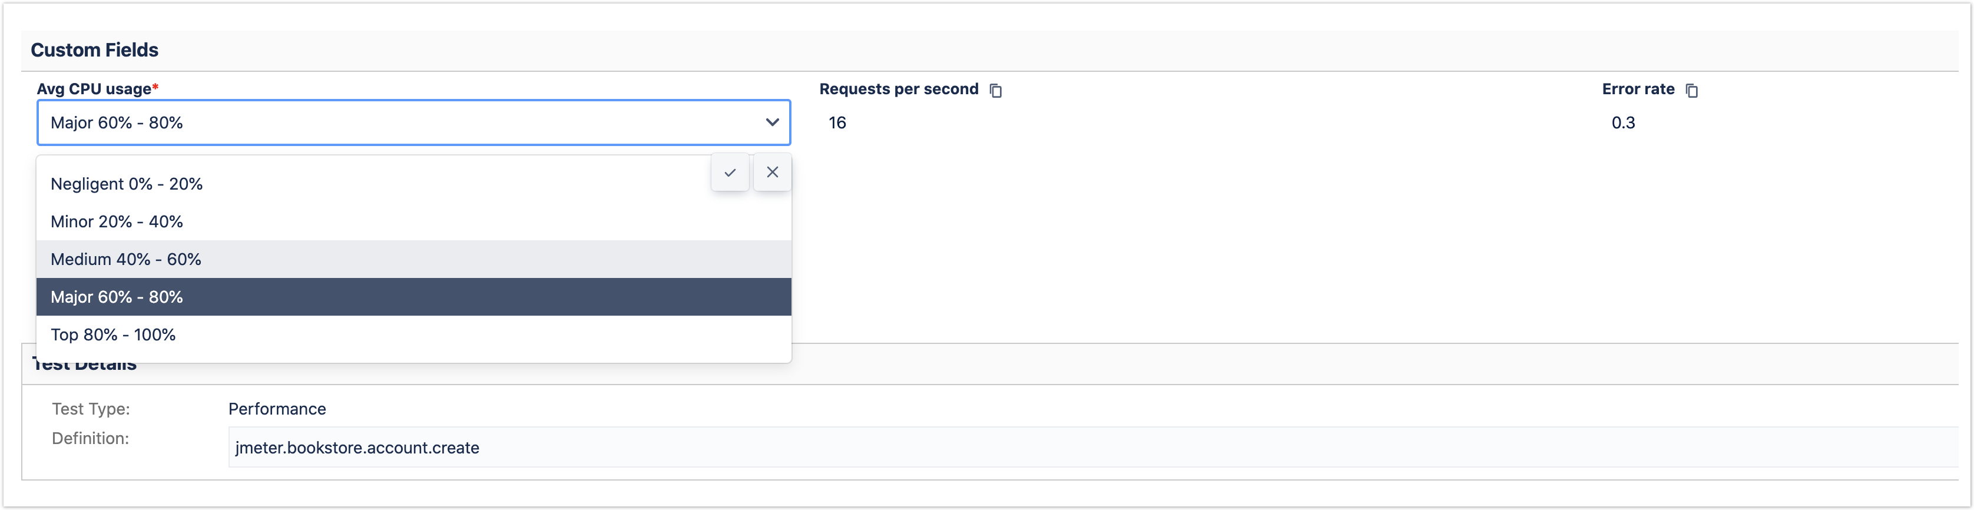Click the Requests per second label
The width and height of the screenshot is (1974, 510).
pos(898,89)
